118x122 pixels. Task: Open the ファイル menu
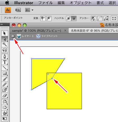pyautogui.click(x=45, y=3)
